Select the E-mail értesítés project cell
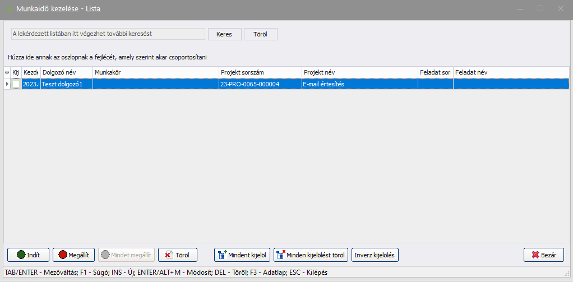The height and width of the screenshot is (282, 573). pyautogui.click(x=359, y=84)
